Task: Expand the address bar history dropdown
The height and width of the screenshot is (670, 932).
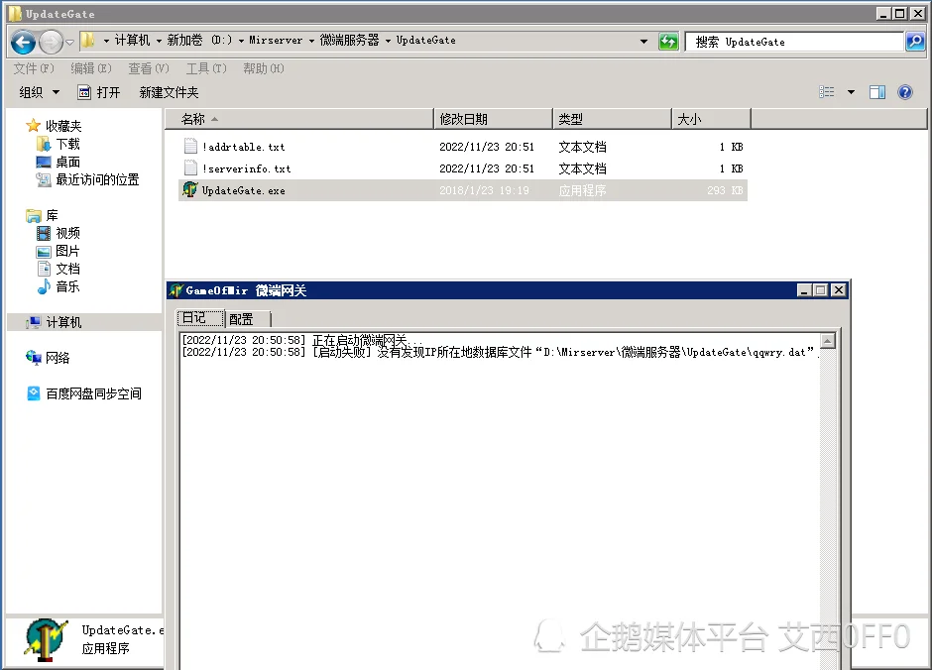Action: [x=644, y=42]
